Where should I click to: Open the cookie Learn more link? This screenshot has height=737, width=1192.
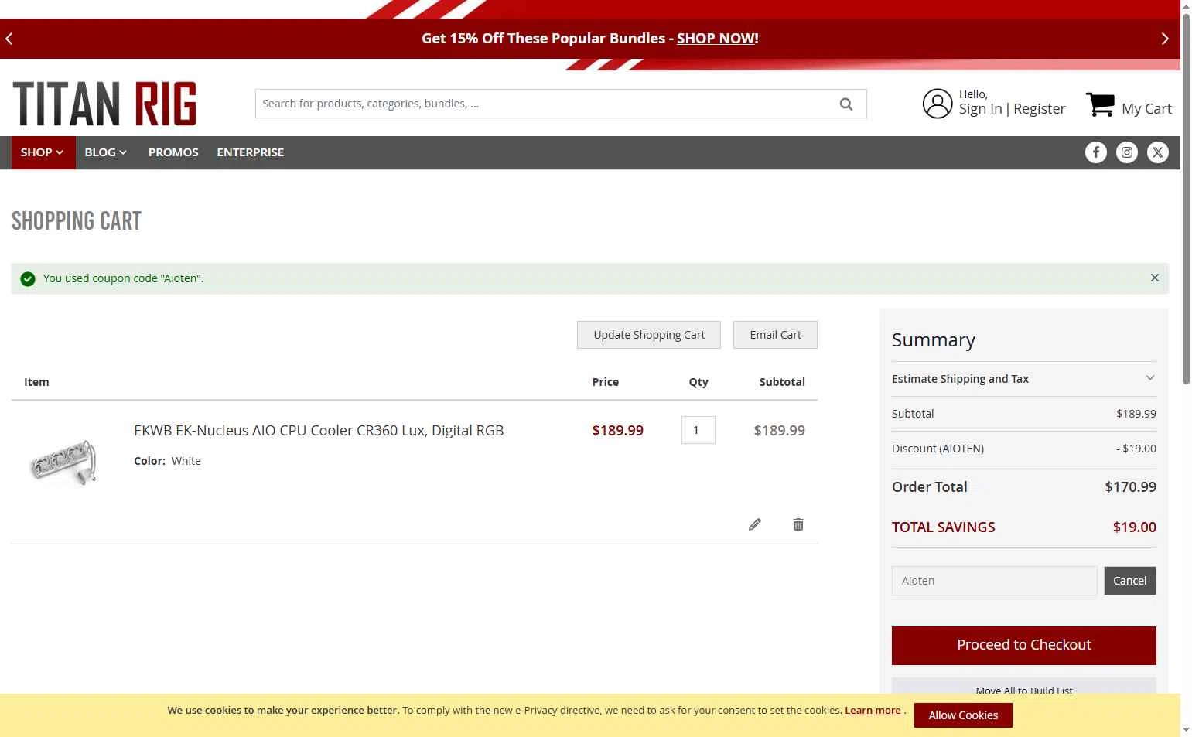tap(873, 710)
